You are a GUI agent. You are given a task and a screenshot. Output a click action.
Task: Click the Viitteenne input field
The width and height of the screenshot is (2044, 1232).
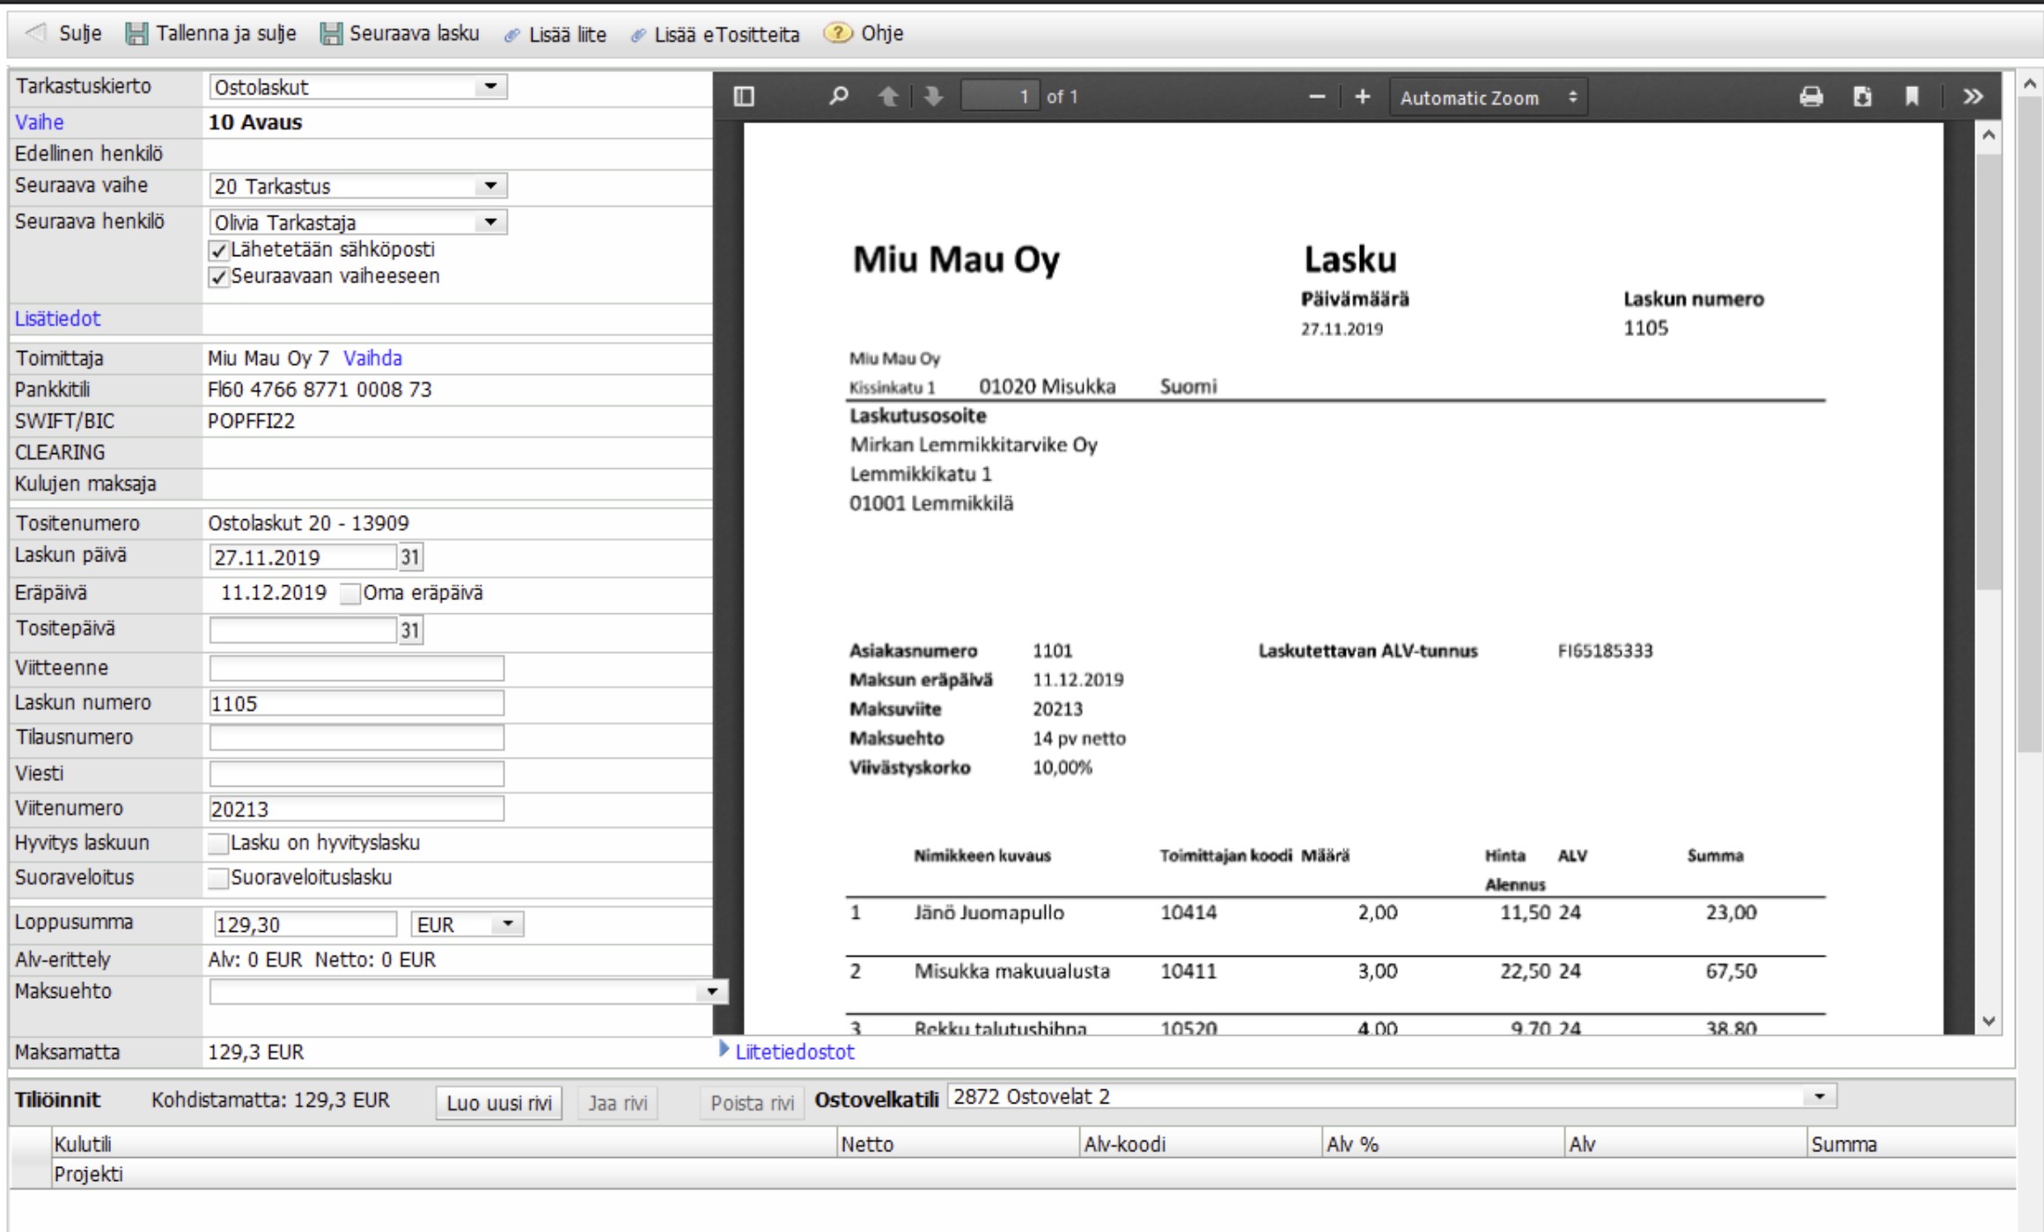[357, 668]
